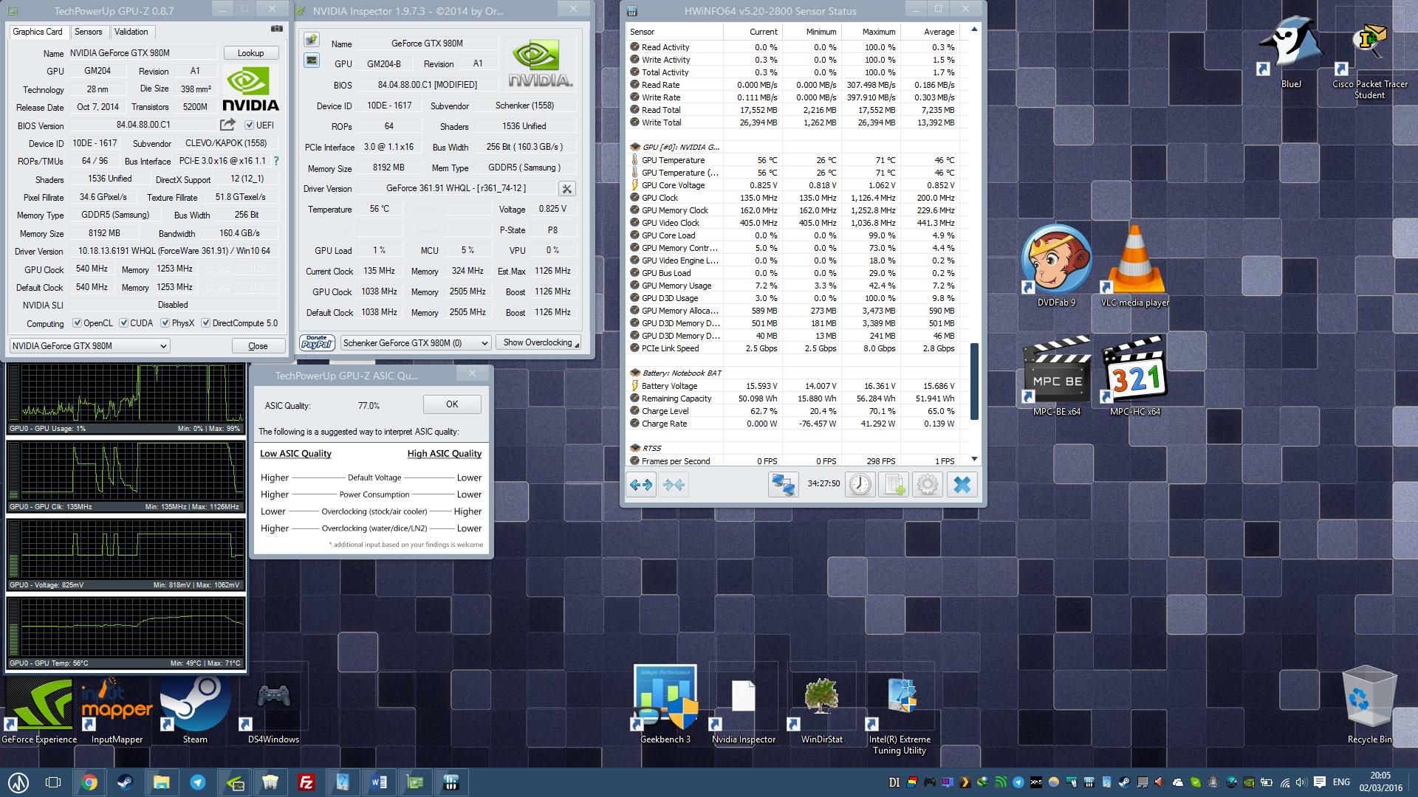The height and width of the screenshot is (797, 1418).
Task: Click the HWiNFO logging start sheet icon
Action: click(x=894, y=485)
